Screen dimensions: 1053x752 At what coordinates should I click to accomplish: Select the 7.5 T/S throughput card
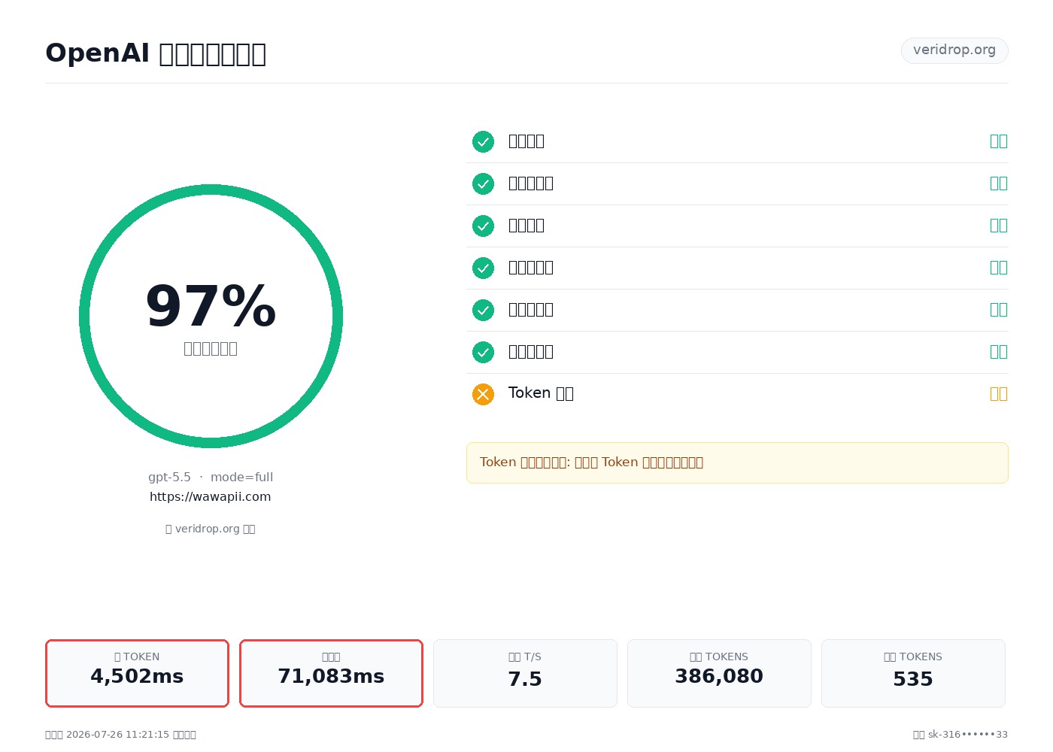[x=525, y=674]
